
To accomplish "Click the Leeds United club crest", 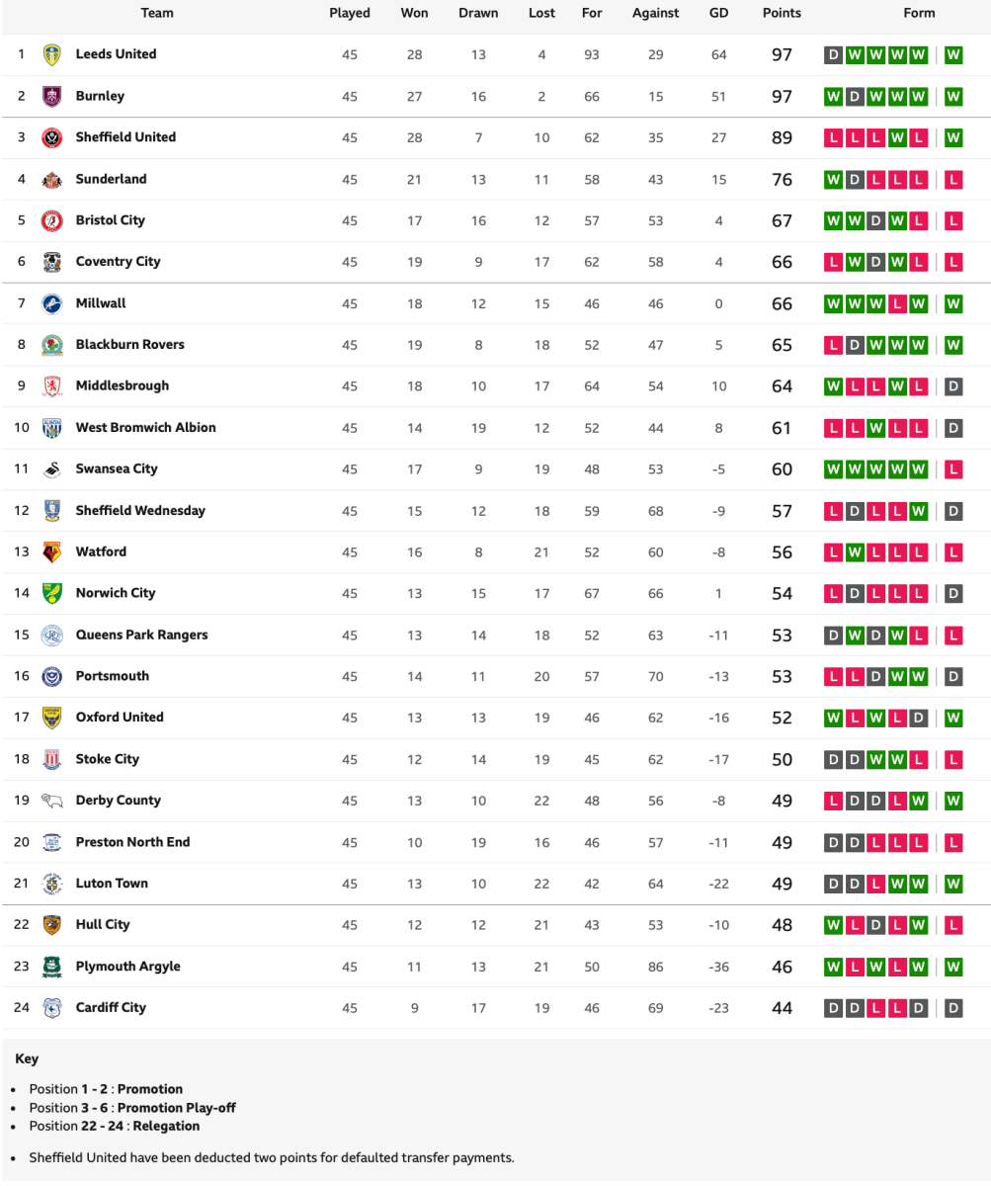I will point(52,55).
